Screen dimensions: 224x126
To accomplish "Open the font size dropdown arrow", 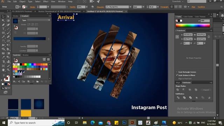I will point(158,7).
